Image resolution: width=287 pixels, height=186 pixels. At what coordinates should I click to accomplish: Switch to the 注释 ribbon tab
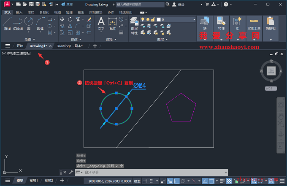(31, 12)
